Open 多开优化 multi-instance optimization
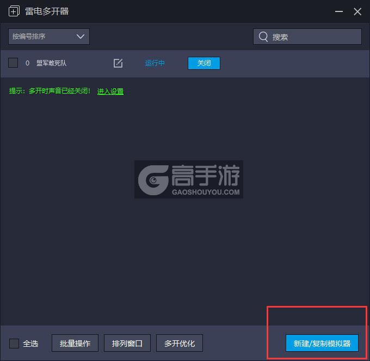370x361 pixels. pos(180,343)
